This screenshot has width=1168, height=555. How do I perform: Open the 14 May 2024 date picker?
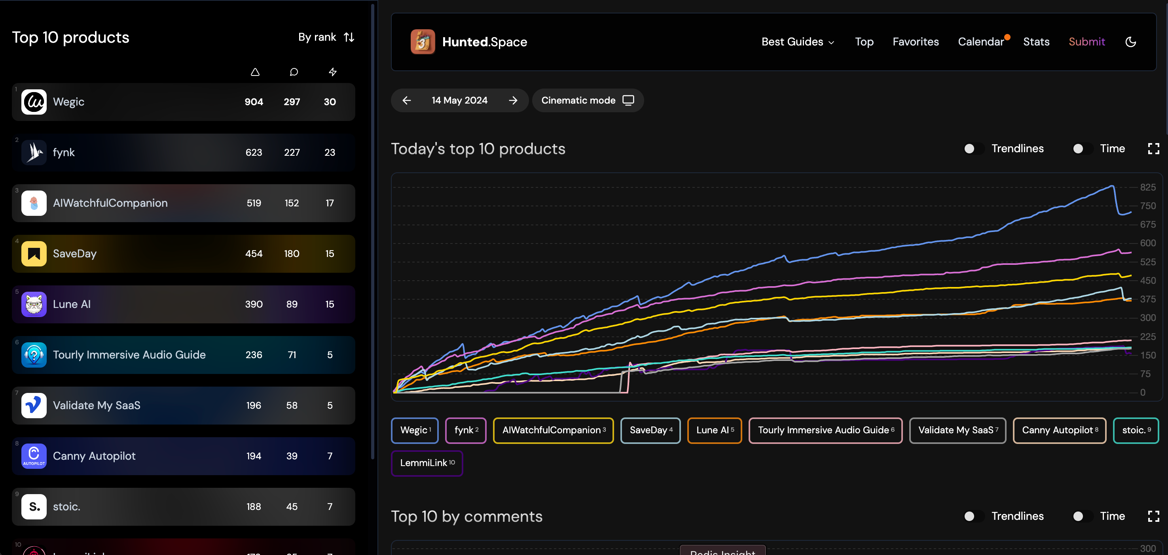pos(459,100)
